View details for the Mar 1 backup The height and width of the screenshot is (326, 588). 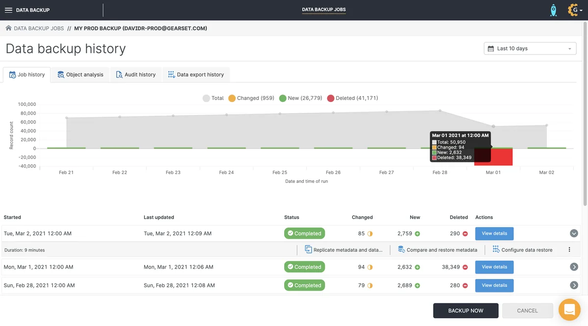tap(494, 267)
